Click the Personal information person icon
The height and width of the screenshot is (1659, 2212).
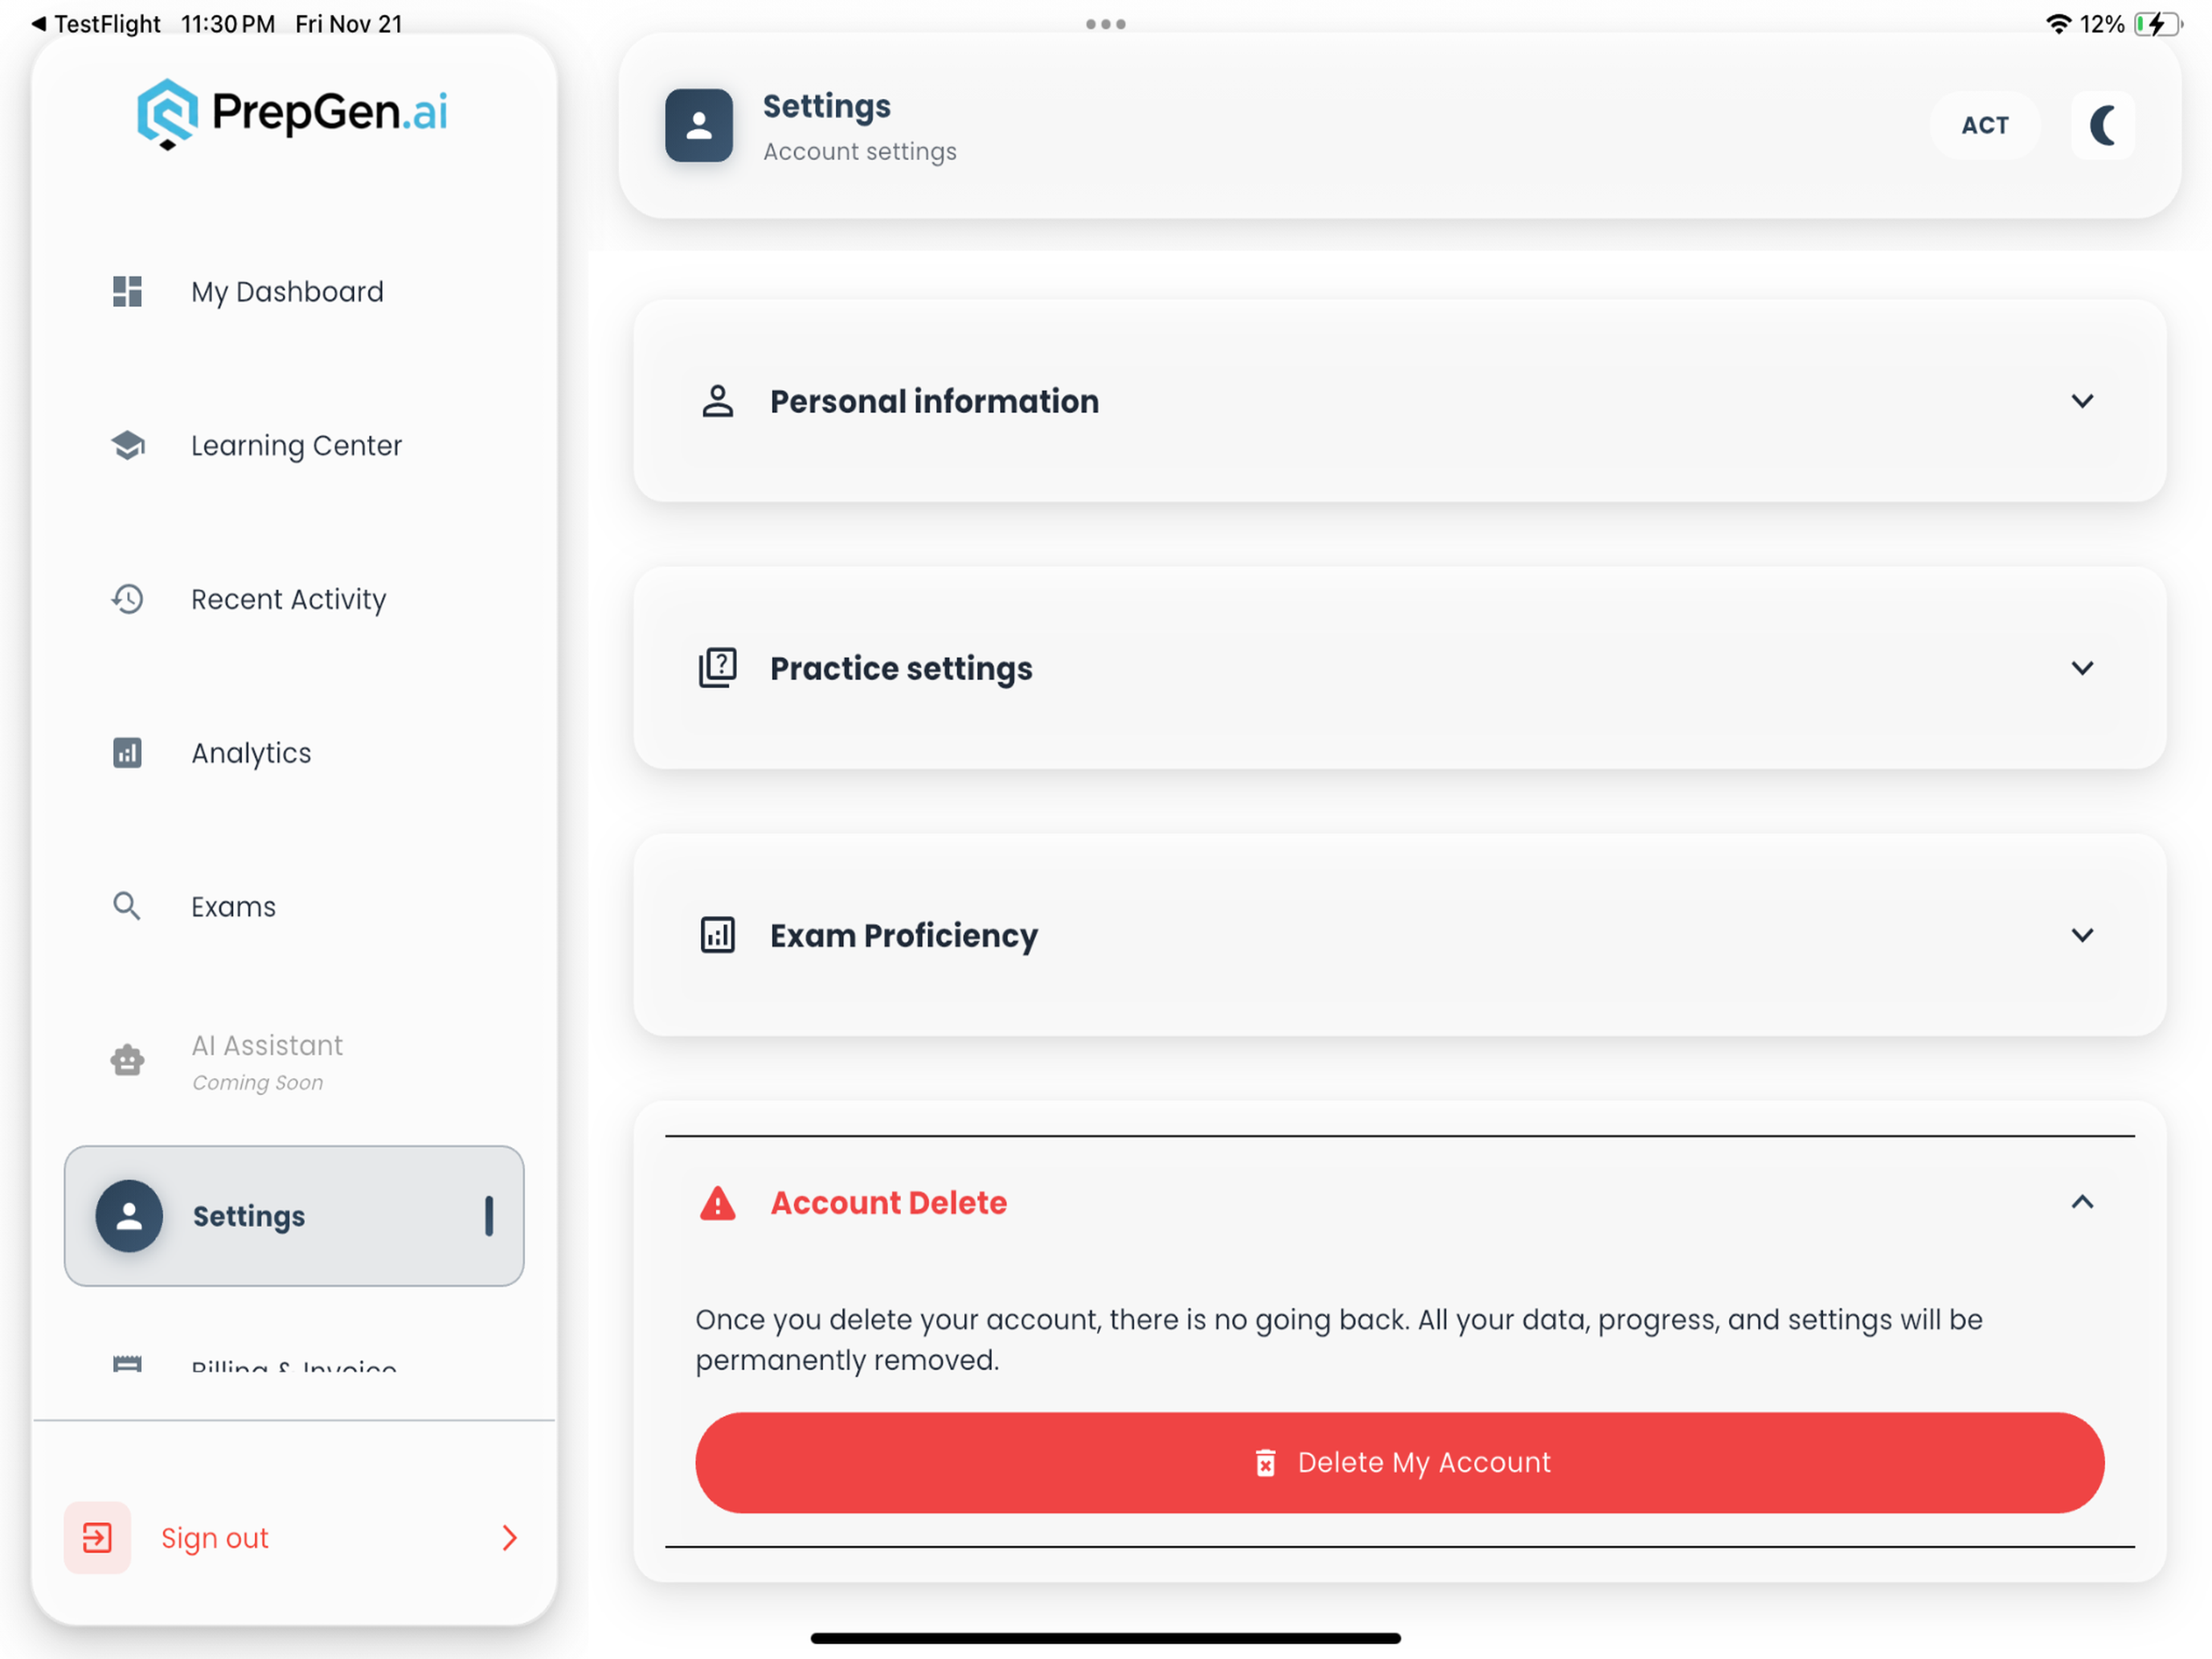717,401
